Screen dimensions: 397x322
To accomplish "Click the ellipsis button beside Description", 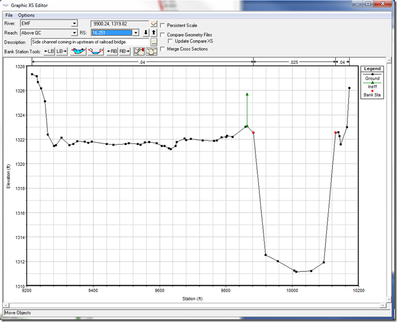I will click(154, 42).
